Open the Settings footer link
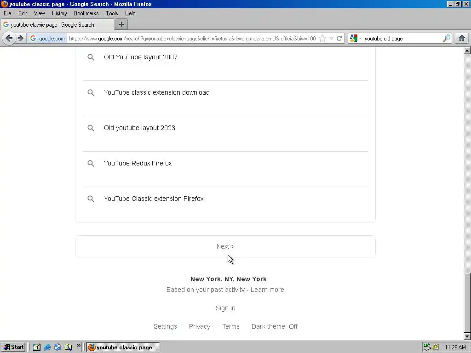This screenshot has height=353, width=471. pos(165,326)
